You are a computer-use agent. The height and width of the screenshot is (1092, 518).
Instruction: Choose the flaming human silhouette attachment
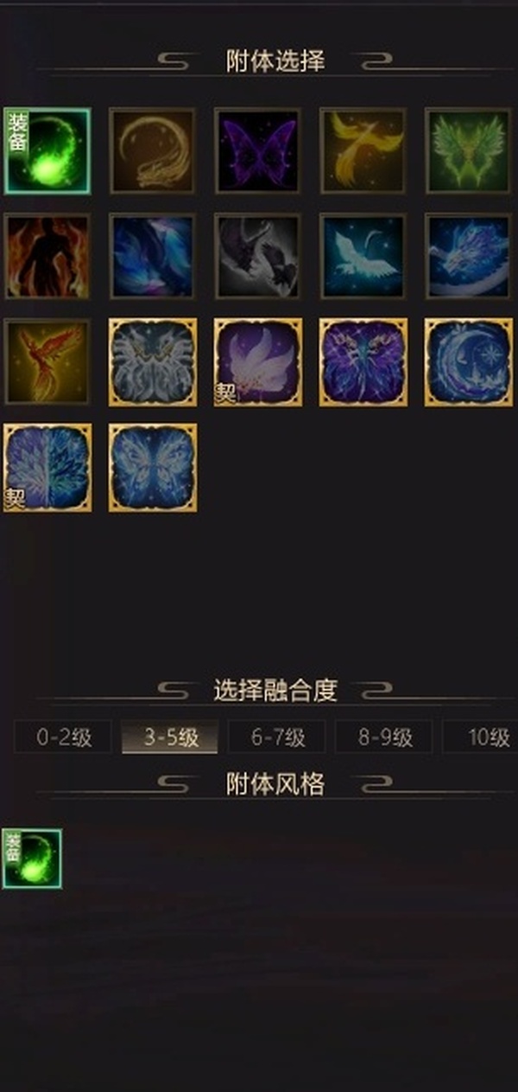pos(47,256)
